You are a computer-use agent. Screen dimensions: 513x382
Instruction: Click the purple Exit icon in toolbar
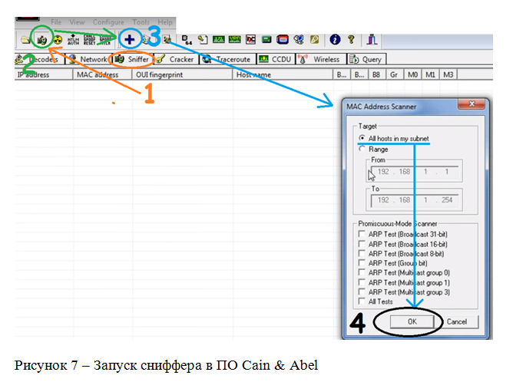[372, 40]
